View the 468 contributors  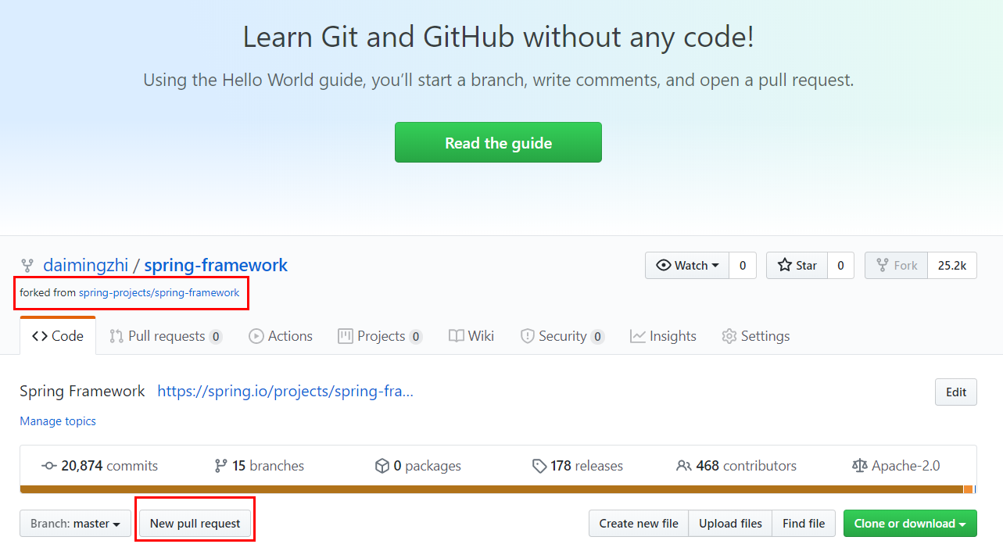point(736,466)
